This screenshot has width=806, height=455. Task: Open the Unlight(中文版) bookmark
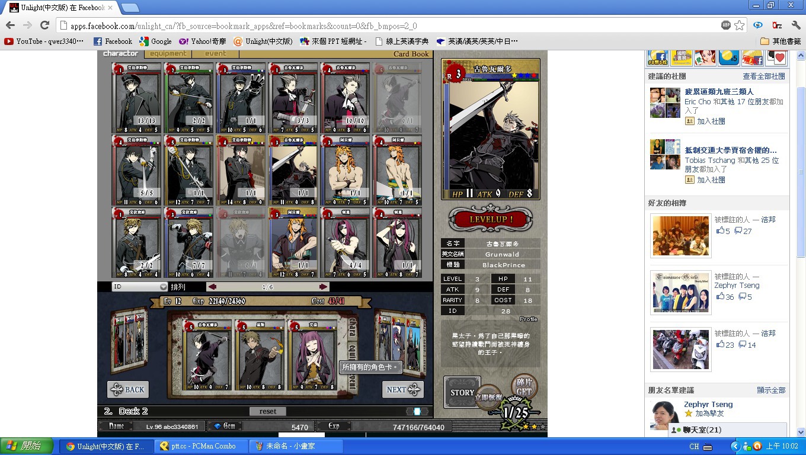(x=263, y=41)
